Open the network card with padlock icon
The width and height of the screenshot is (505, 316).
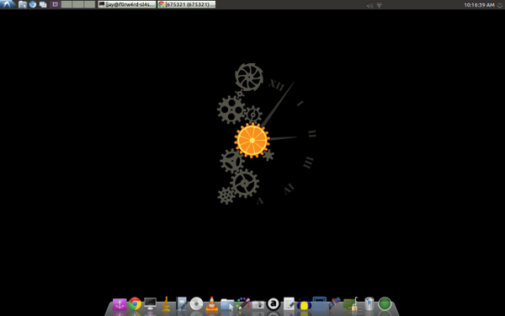click(x=351, y=304)
